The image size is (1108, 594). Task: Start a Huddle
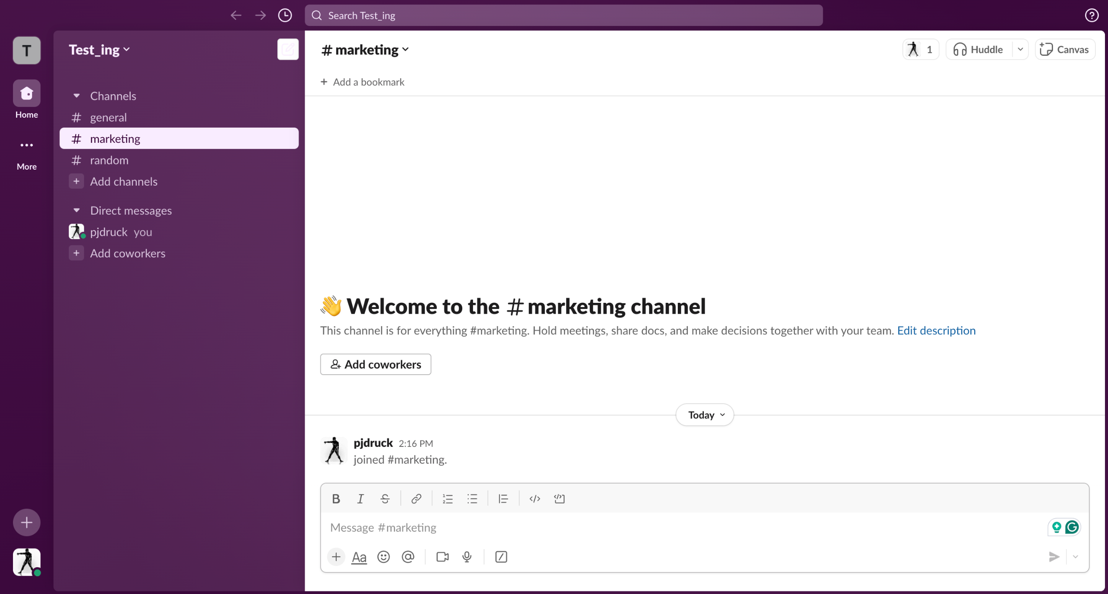click(979, 49)
